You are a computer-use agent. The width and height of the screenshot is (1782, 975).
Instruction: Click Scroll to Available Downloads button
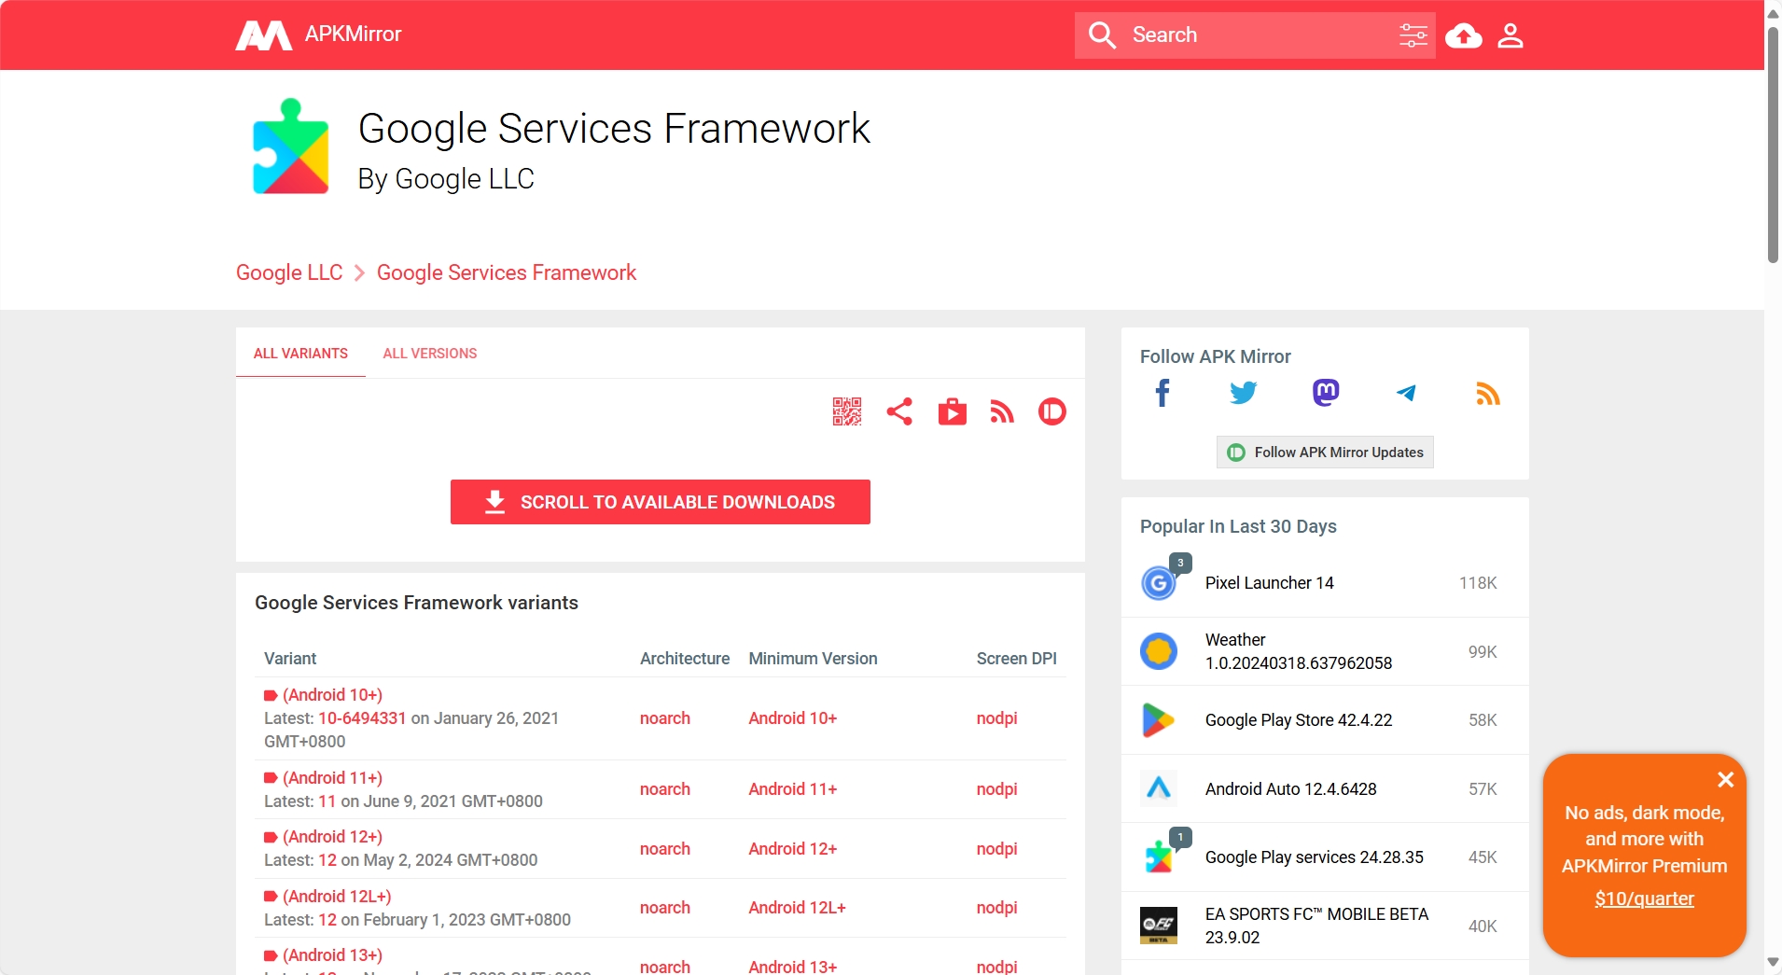[661, 502]
